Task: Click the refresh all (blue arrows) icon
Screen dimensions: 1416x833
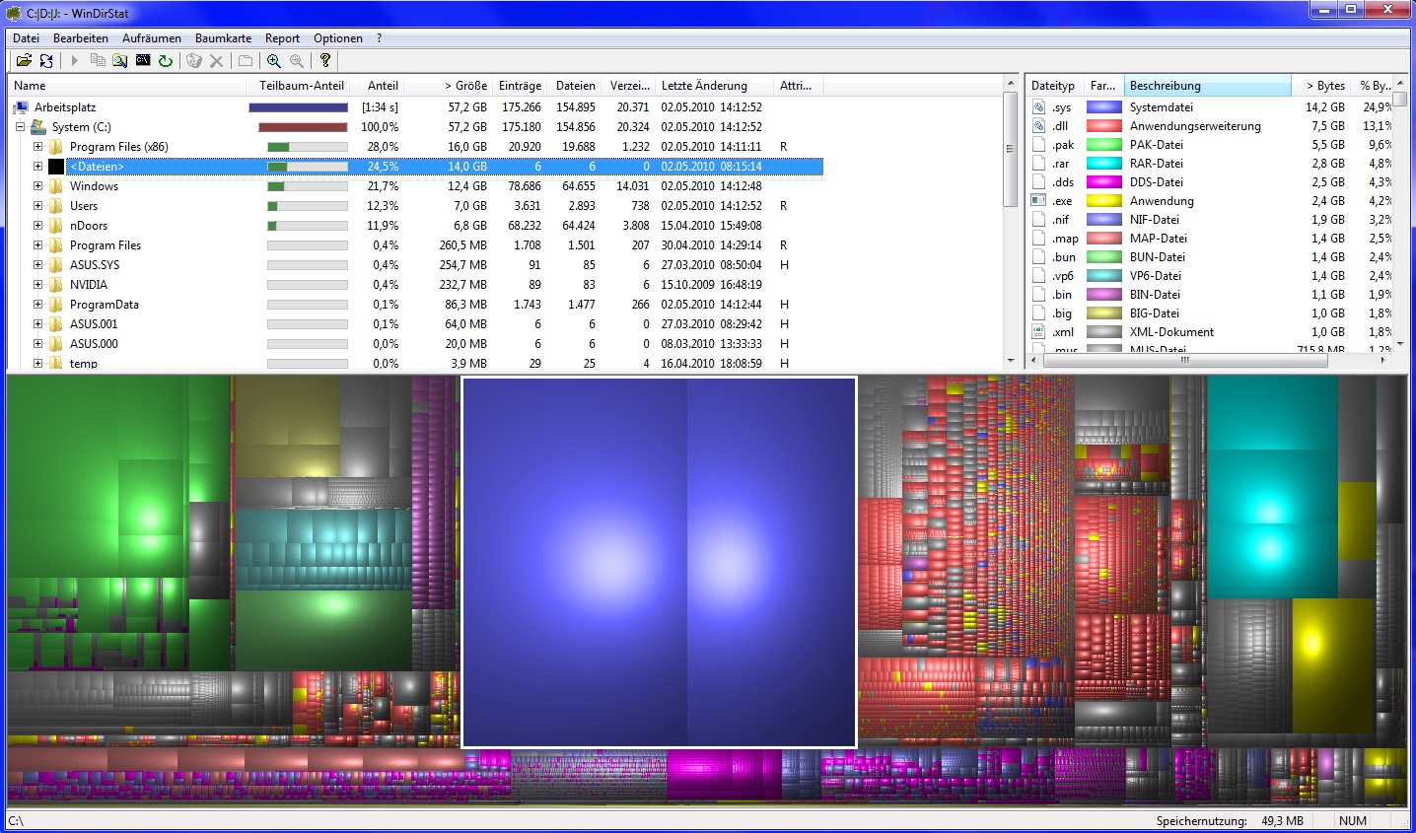Action: click(46, 61)
